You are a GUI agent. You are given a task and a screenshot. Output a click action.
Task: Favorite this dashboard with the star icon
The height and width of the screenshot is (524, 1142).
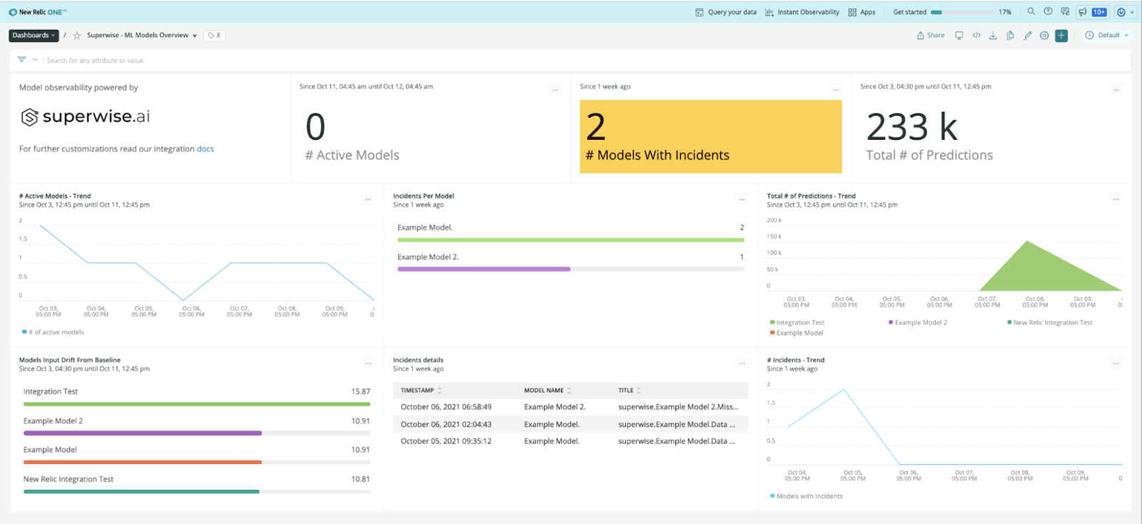coord(77,36)
